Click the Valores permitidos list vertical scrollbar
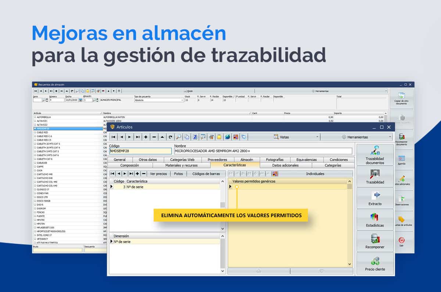This screenshot has height=292, width=441. click(x=349, y=224)
